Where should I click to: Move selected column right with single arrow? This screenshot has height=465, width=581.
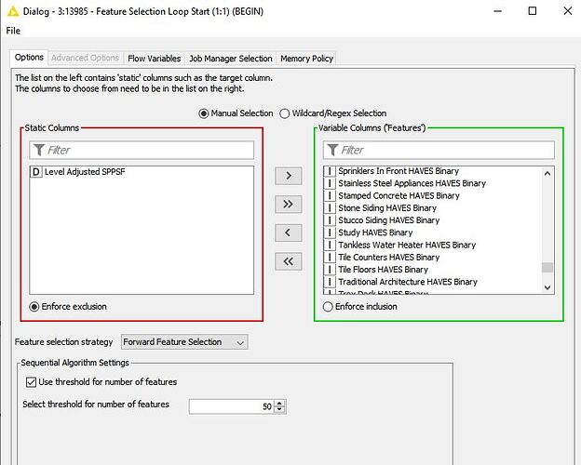tap(289, 176)
